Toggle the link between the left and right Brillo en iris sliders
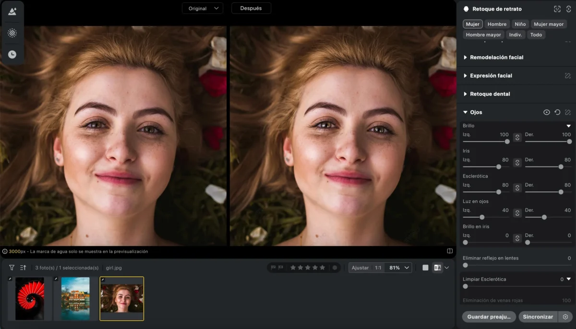576x329 pixels. pyautogui.click(x=517, y=238)
